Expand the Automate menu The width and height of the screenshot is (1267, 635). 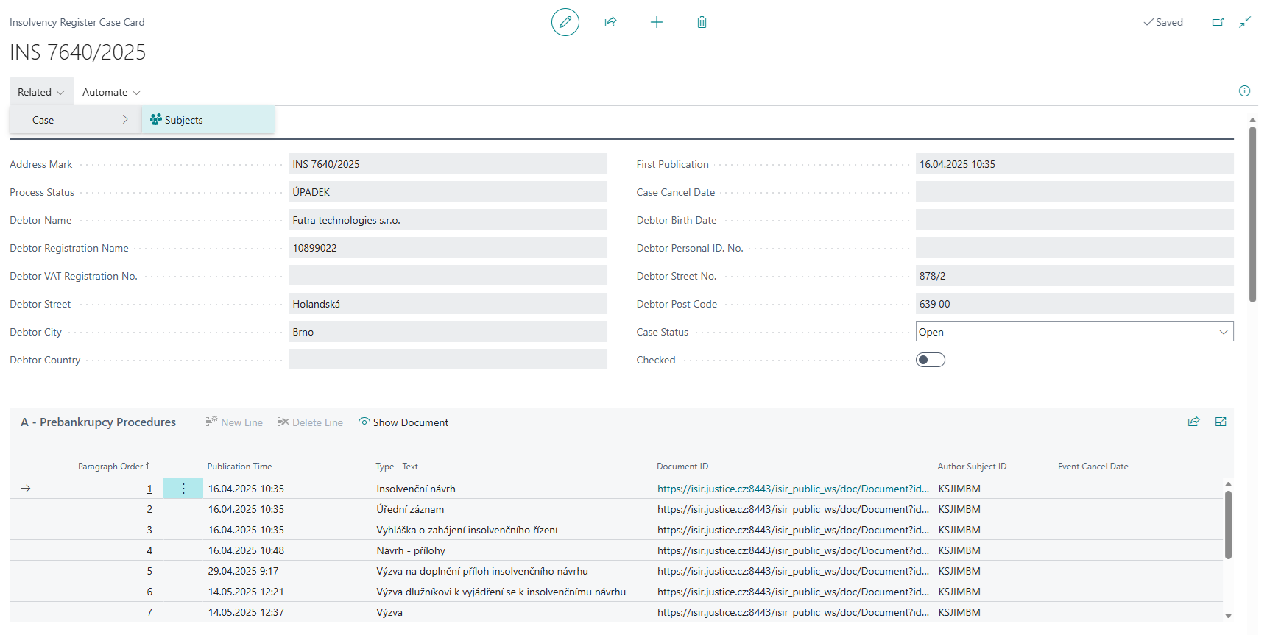(111, 92)
